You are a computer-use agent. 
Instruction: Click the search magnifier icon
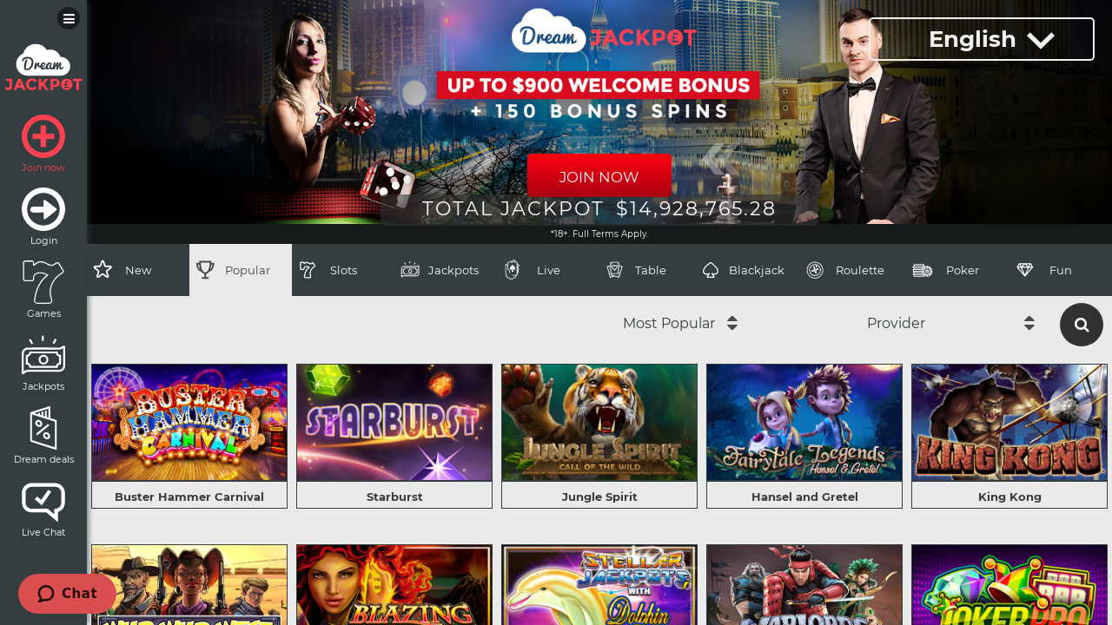point(1082,325)
